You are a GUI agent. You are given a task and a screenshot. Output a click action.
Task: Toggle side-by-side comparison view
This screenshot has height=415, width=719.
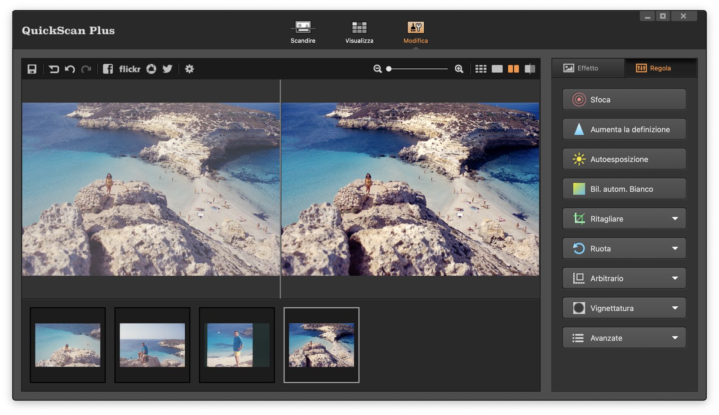coord(513,69)
